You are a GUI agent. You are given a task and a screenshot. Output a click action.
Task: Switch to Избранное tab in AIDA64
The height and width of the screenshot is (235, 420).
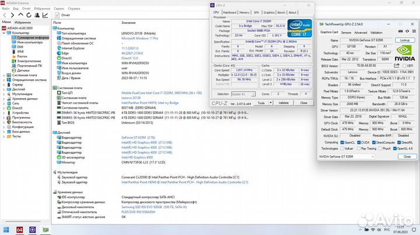coord(23,23)
